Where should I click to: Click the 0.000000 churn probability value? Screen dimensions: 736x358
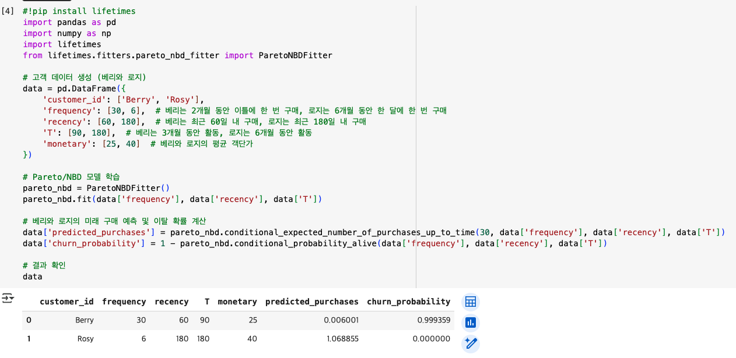pos(432,339)
